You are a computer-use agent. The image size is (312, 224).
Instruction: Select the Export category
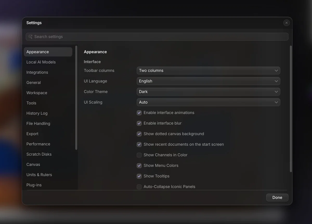(x=48, y=134)
